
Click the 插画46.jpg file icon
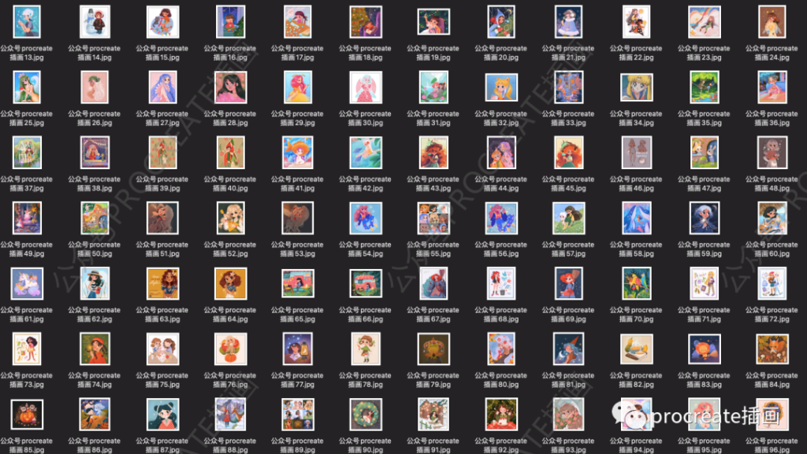pyautogui.click(x=636, y=153)
